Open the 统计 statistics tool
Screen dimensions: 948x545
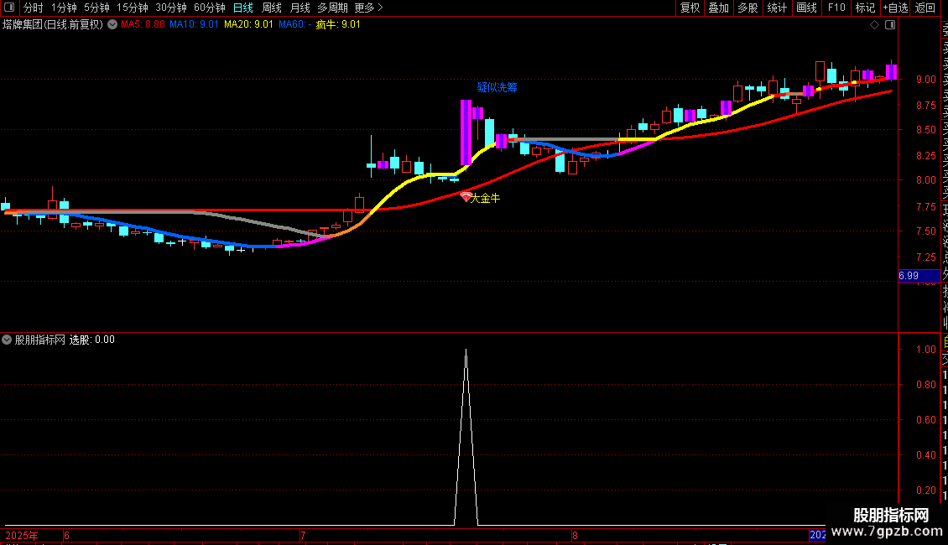click(777, 8)
